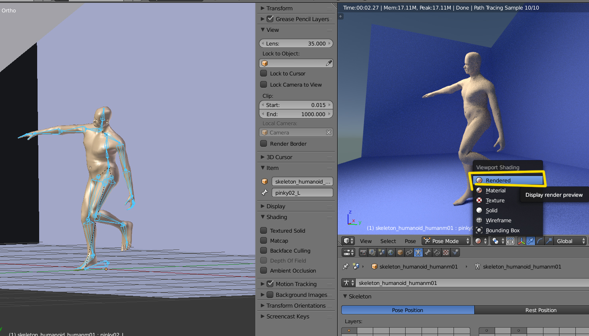Enable the Lock to Cursor checkbox
This screenshot has height=336, width=589.
coord(264,73)
